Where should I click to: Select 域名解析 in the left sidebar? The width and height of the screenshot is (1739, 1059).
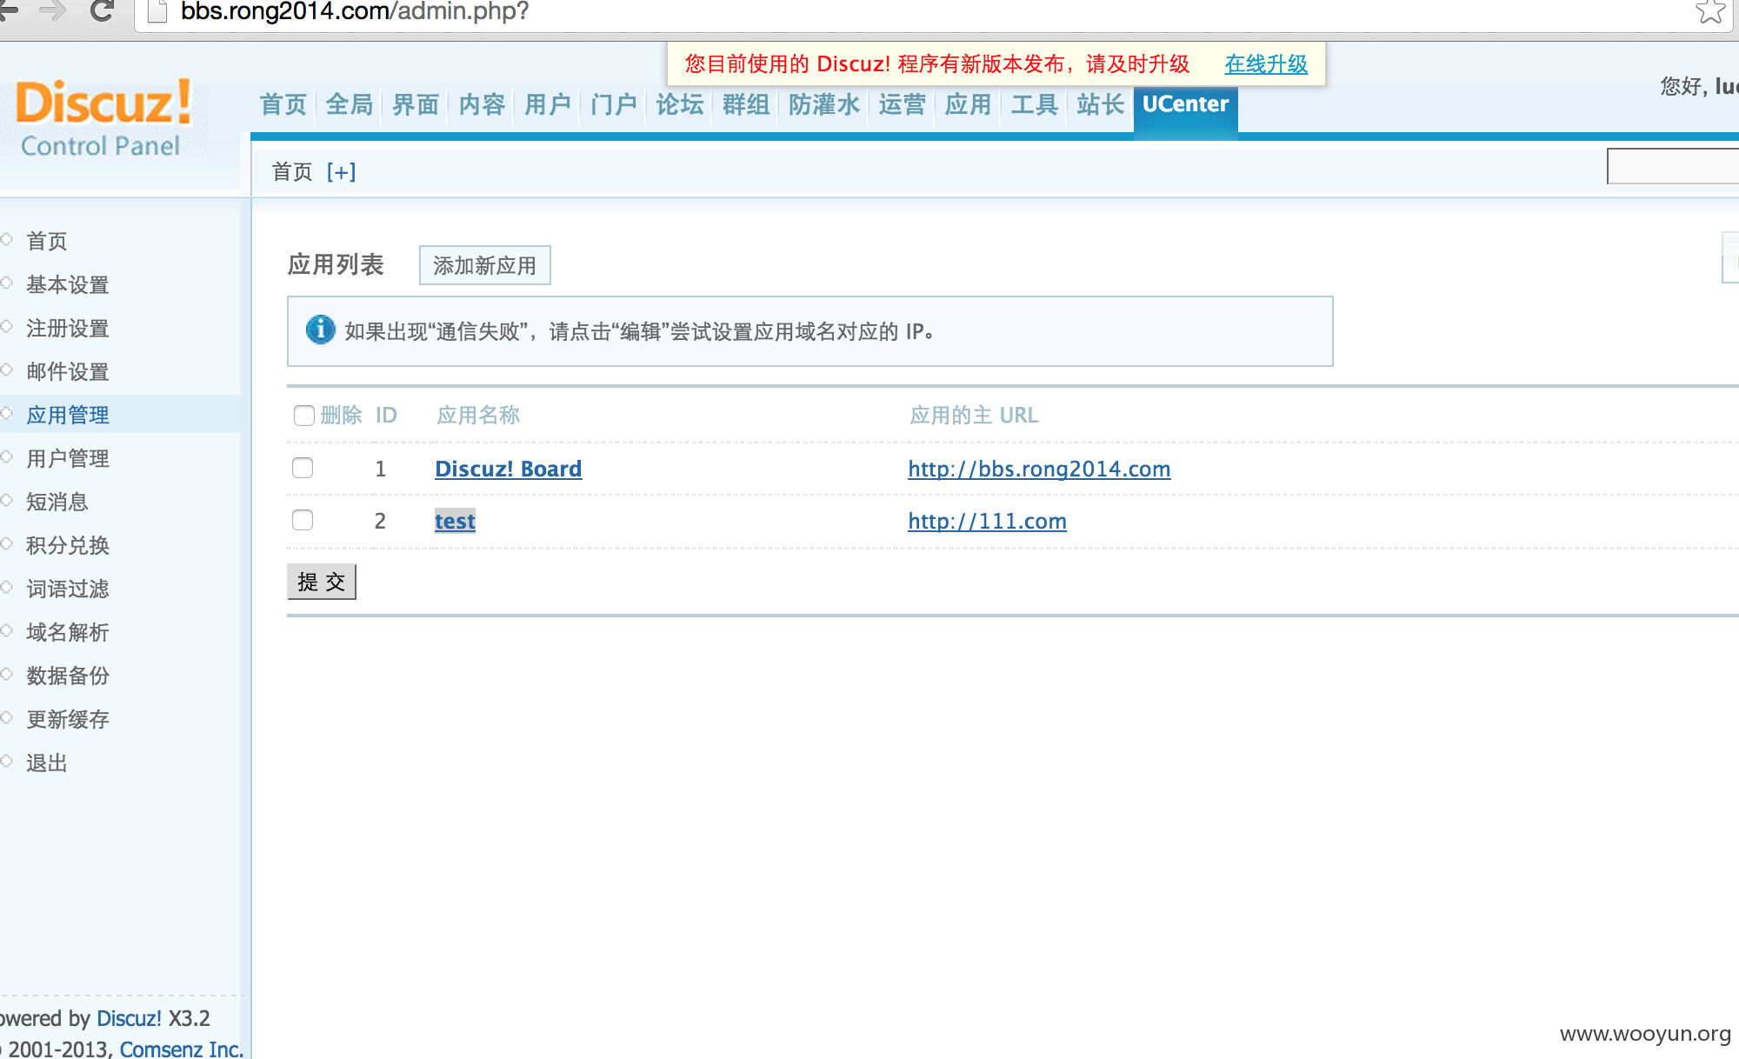pyautogui.click(x=68, y=632)
